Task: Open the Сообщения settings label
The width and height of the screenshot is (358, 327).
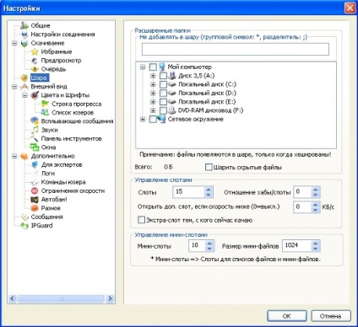Action: (46, 217)
